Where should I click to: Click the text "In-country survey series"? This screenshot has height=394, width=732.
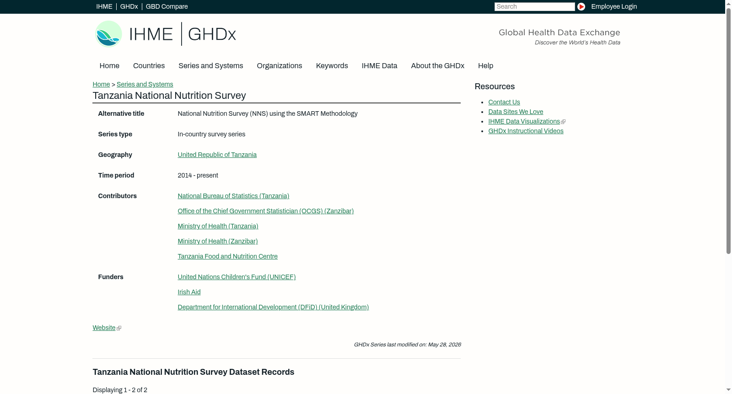(211, 134)
